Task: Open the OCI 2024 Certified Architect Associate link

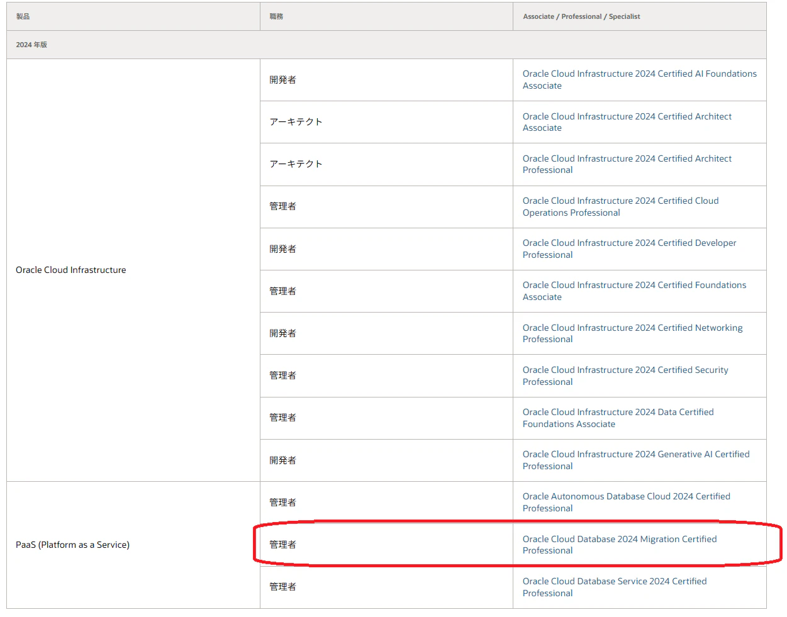Action: pos(627,122)
